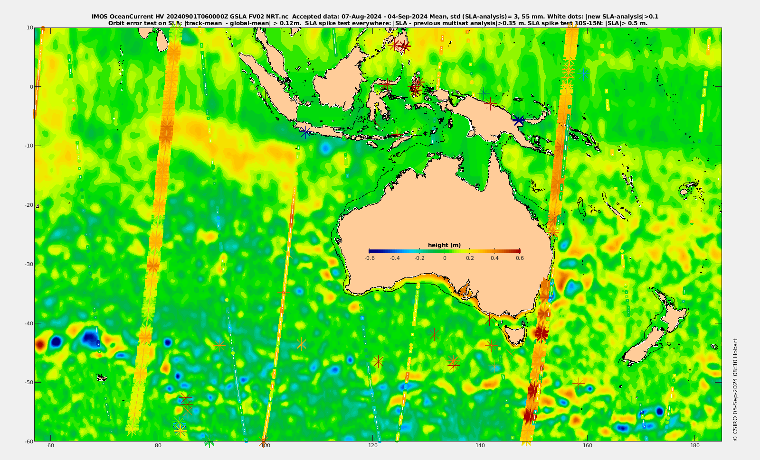Click the longitude axis label 180
760x460 pixels.
(x=695, y=446)
